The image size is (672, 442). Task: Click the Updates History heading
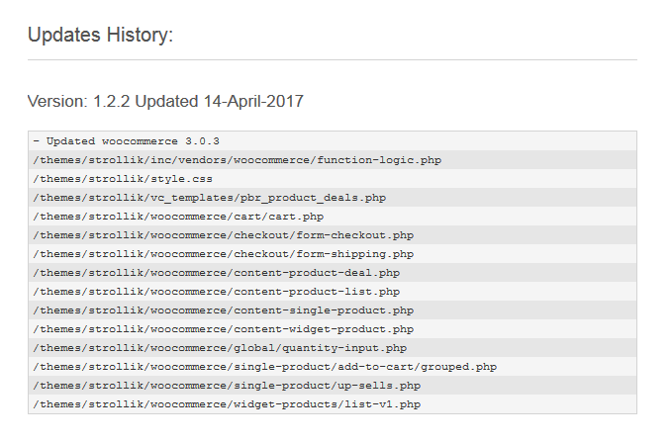tap(100, 35)
